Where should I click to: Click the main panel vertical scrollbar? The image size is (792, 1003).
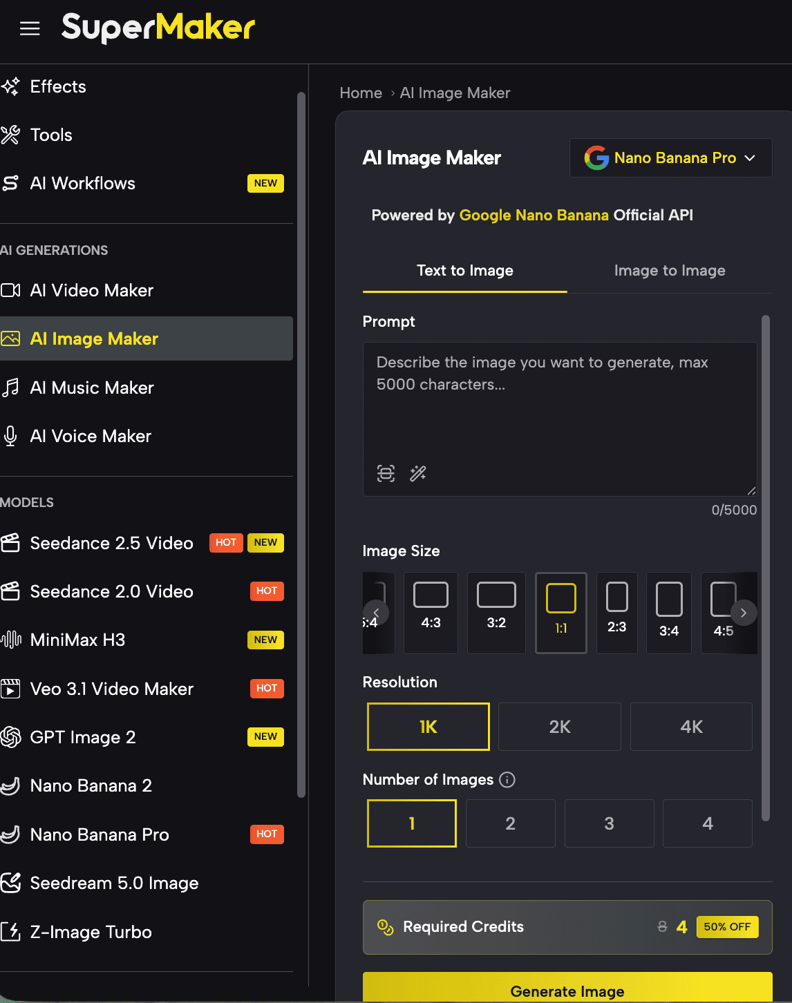765,568
